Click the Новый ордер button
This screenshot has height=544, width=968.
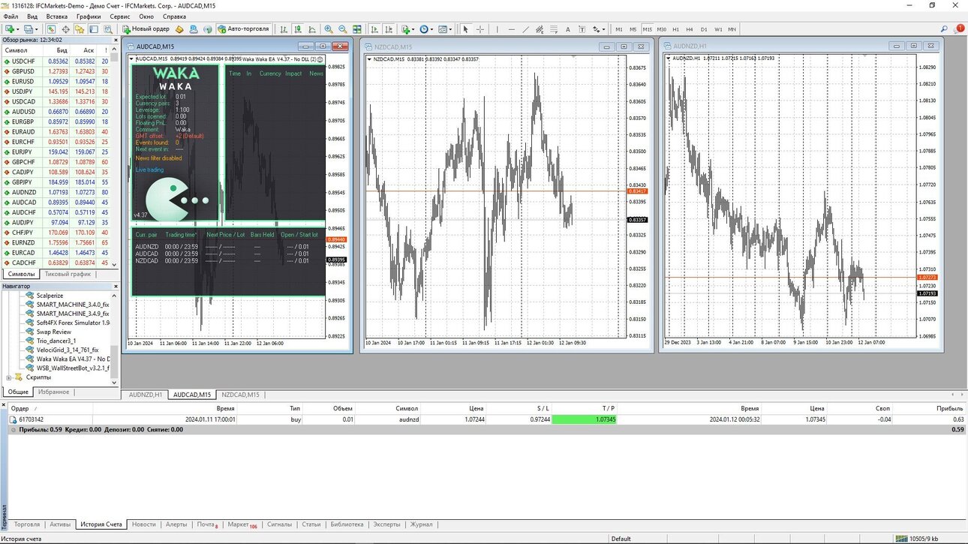click(146, 29)
